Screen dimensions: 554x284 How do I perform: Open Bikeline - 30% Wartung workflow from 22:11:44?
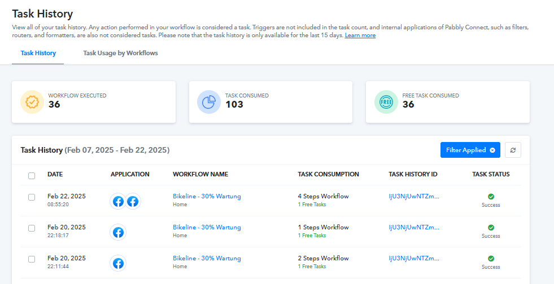click(207, 258)
